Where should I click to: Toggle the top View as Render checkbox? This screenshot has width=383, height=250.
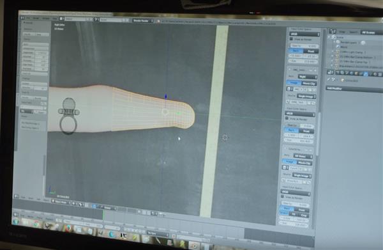click(291, 39)
